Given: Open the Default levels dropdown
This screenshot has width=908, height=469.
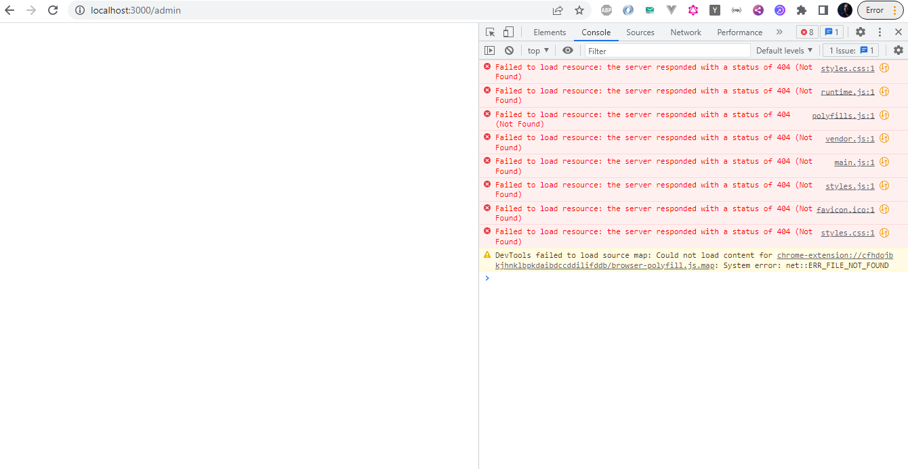Looking at the screenshot, I should click(783, 50).
